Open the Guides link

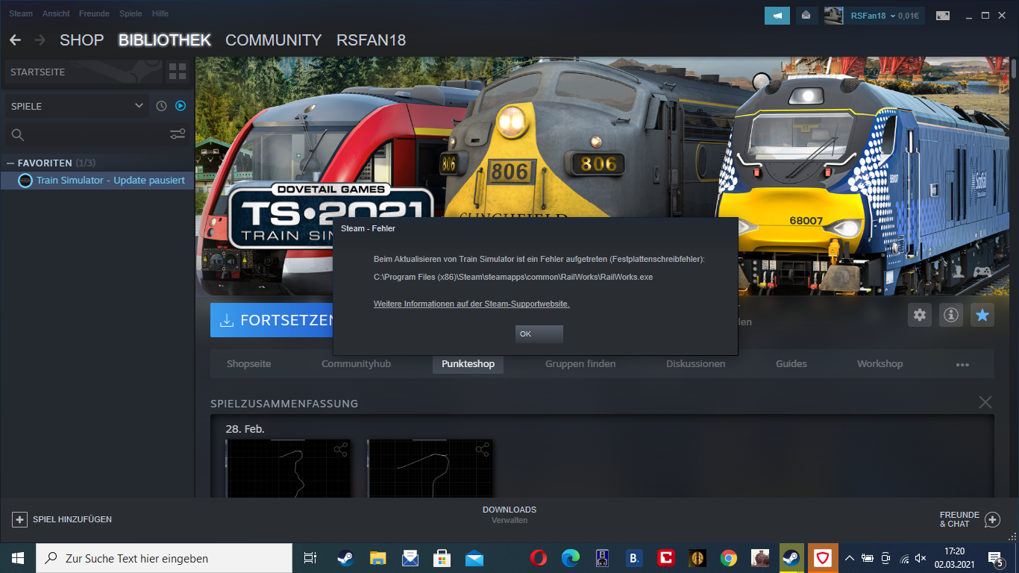[x=791, y=364]
